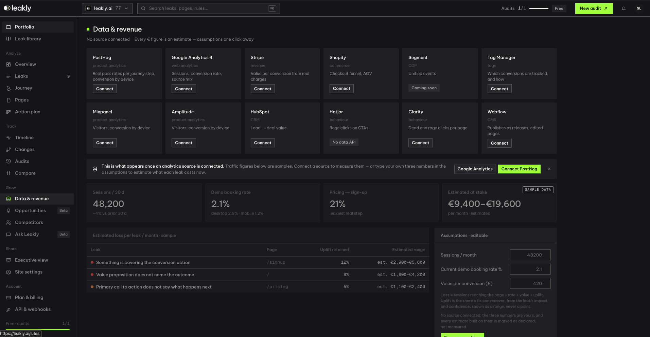Click the leakly logo in the header
The width and height of the screenshot is (650, 337).
[17, 8]
